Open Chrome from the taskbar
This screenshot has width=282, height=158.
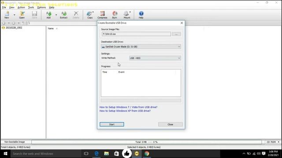[147, 154]
